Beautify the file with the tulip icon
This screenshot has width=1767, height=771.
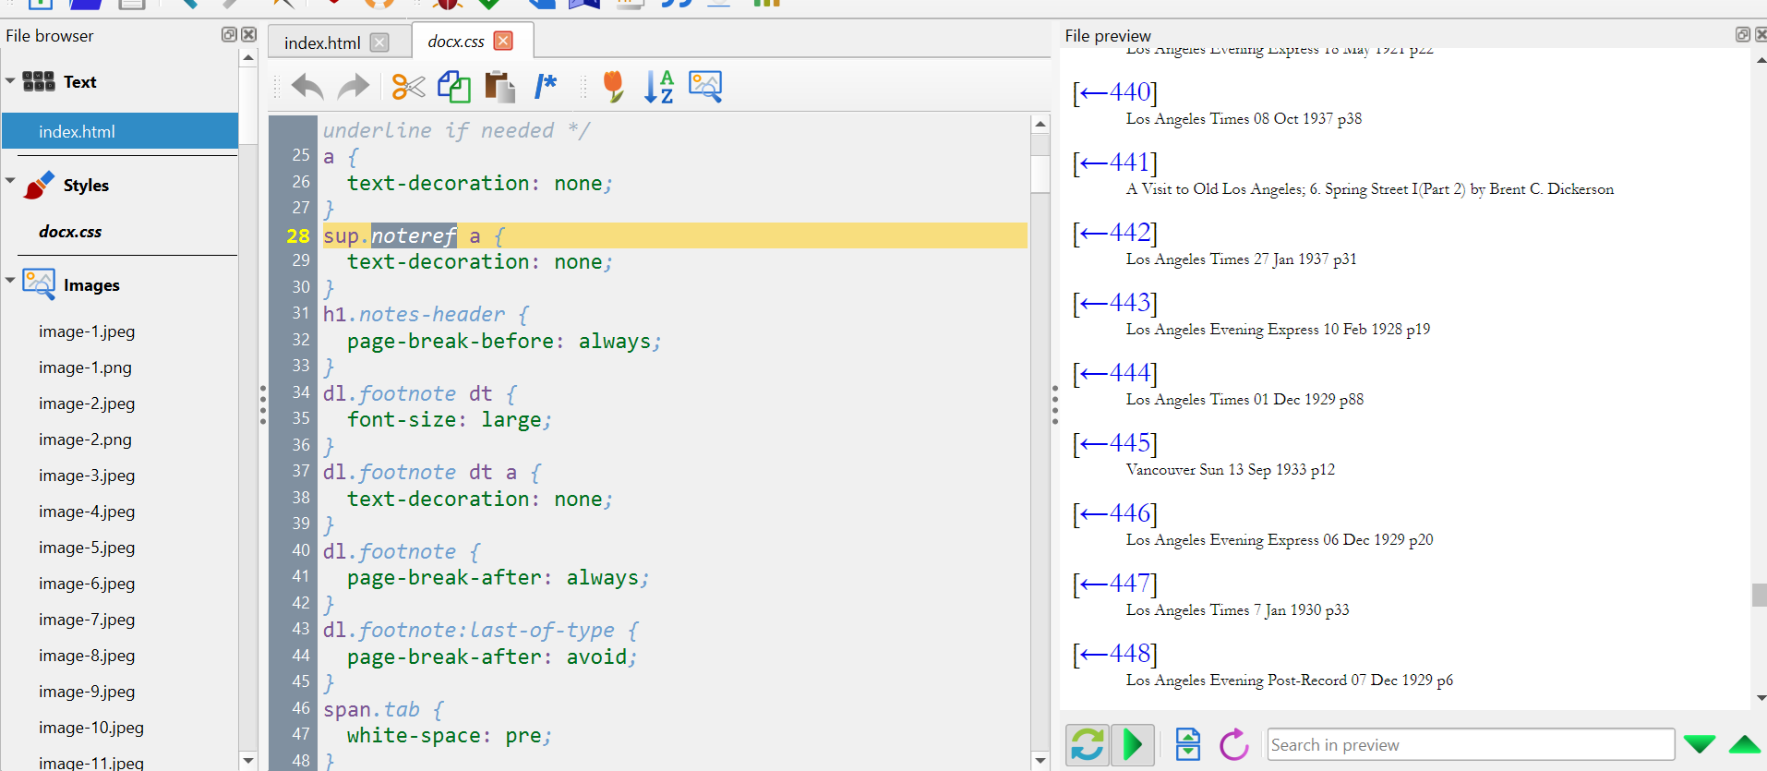613,87
